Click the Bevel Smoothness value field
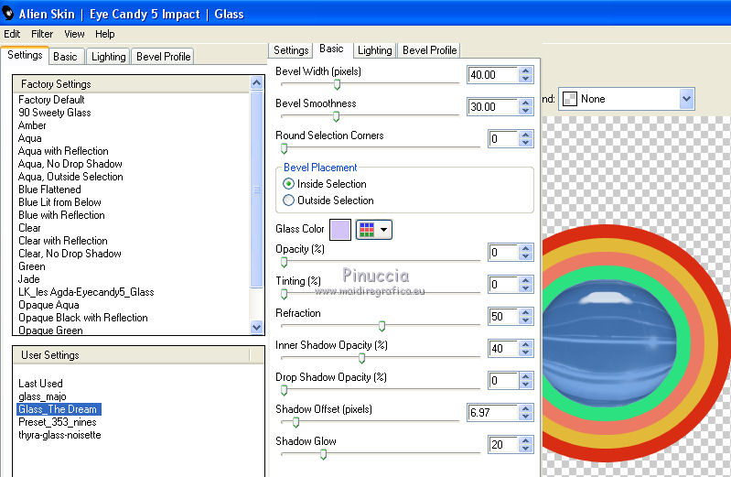 [492, 107]
